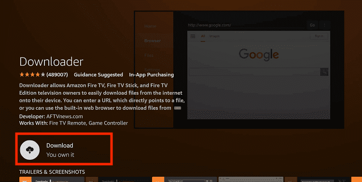This screenshot has height=182, width=362.
Task: Open the Google apps grid icon
Action: coord(193,36)
